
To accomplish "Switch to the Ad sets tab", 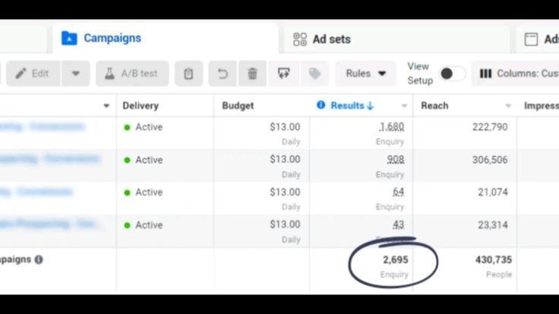I will [x=331, y=39].
